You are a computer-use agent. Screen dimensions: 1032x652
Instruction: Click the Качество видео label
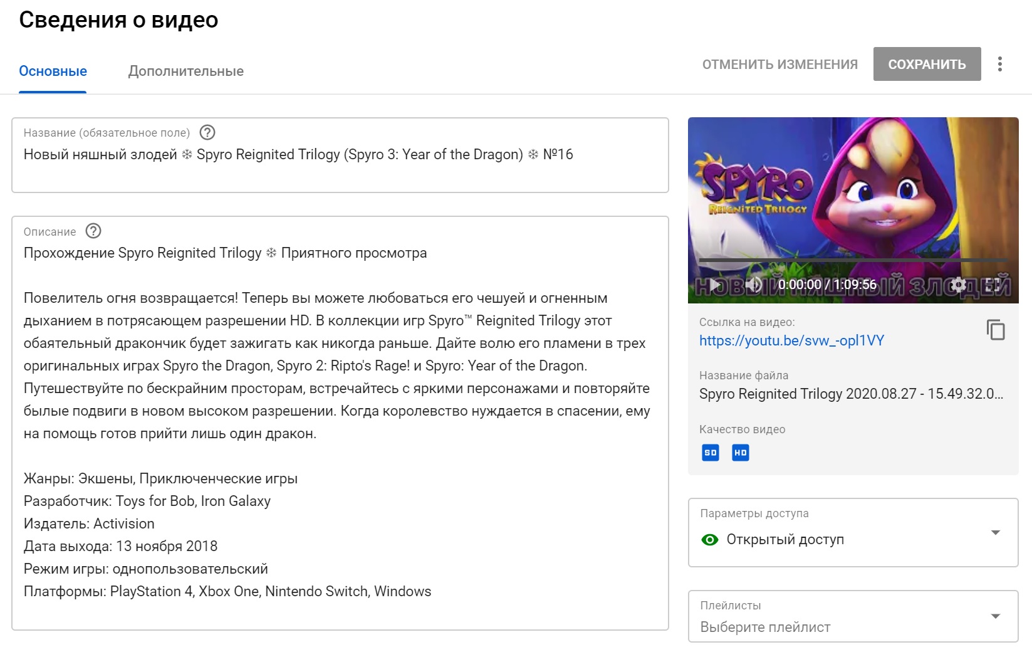point(742,429)
